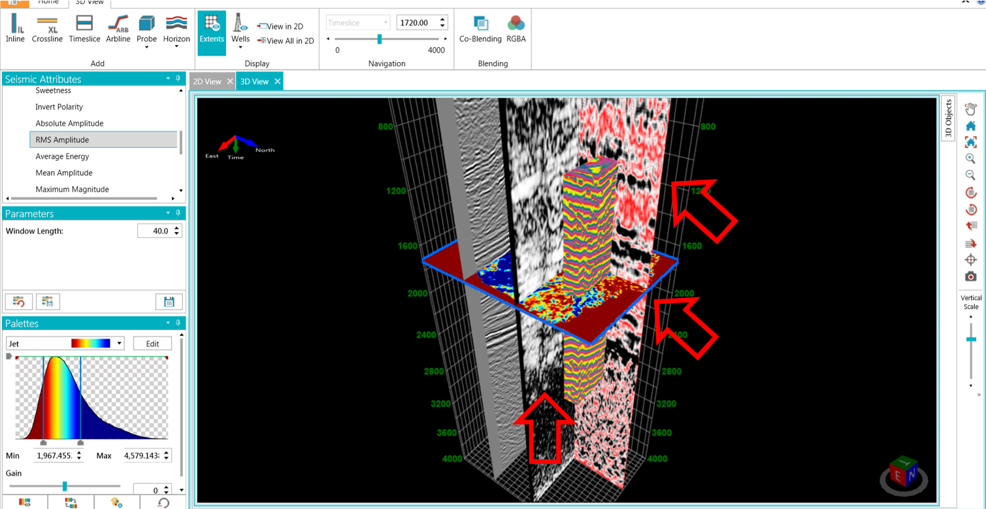Select the pan hand tool
Screen dimensions: 986x509
tap(970, 108)
